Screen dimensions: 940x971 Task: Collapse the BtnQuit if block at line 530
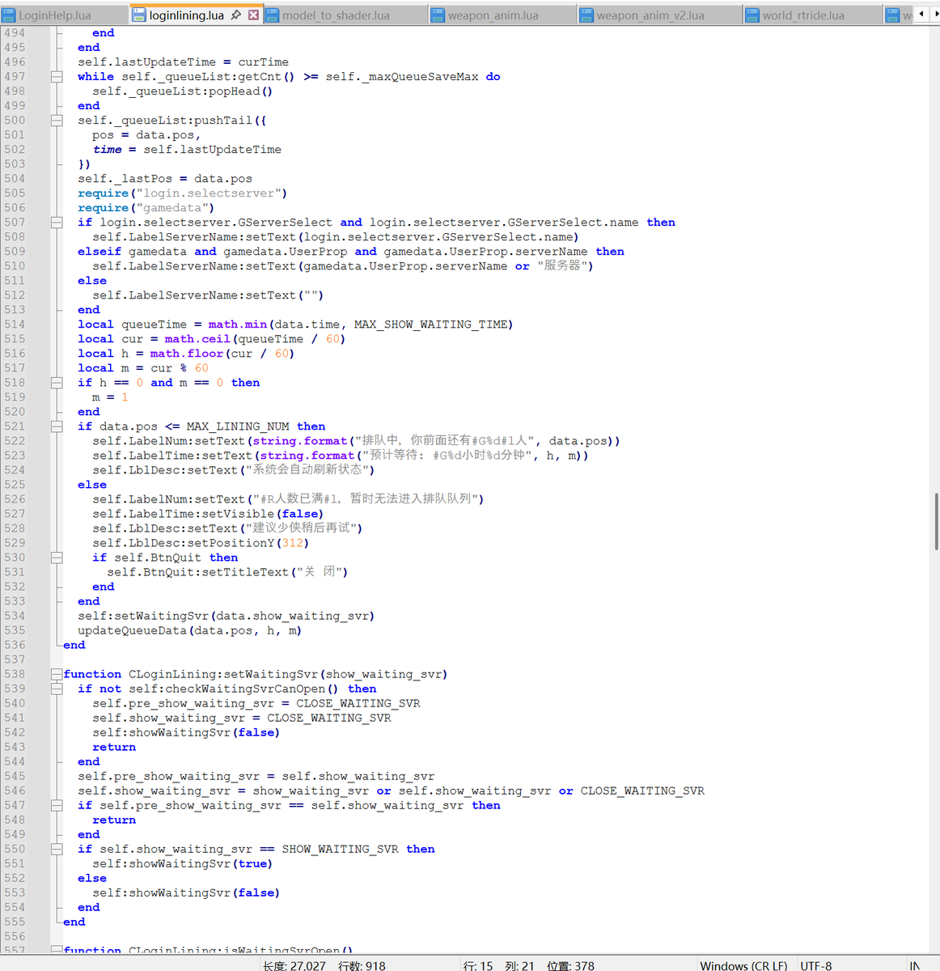click(x=57, y=558)
